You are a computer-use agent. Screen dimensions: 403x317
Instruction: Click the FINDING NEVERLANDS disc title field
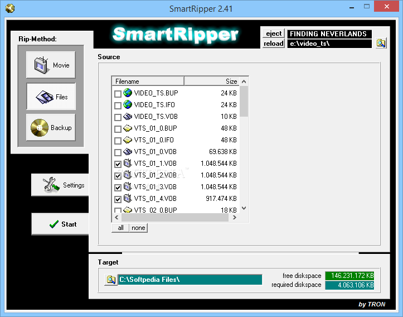pyautogui.click(x=329, y=33)
